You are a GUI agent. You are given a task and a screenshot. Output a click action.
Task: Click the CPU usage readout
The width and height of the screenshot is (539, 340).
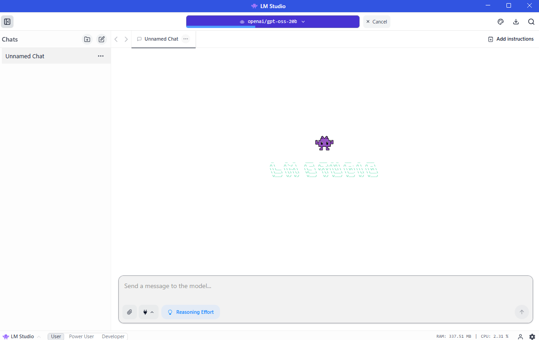[494, 336]
